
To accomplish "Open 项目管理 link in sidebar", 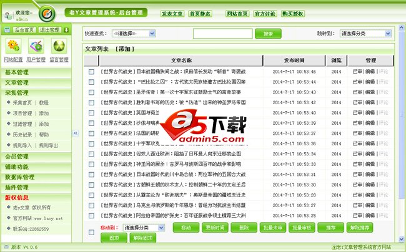I will 22,113.
